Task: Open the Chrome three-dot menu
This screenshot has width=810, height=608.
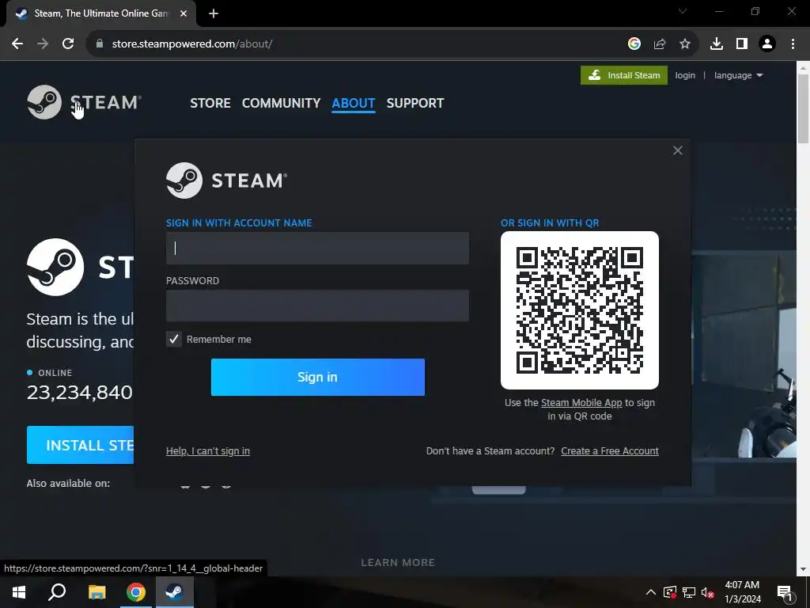Action: click(x=793, y=44)
